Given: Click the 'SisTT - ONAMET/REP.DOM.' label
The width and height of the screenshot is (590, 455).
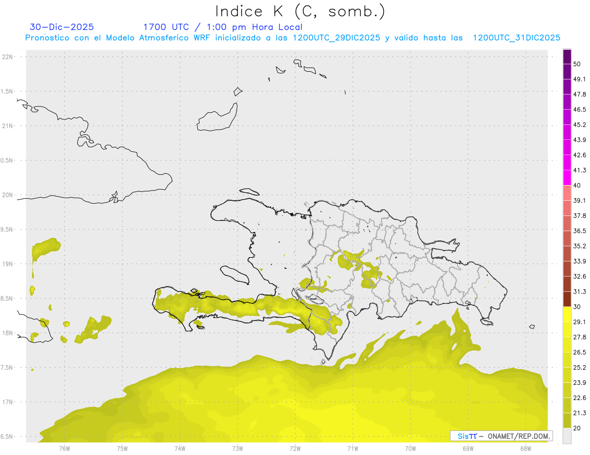Looking at the screenshot, I should [x=501, y=436].
